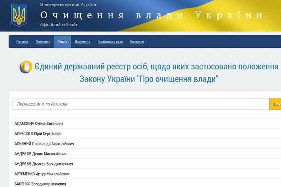Go to the Перевірки menu section

click(x=43, y=42)
